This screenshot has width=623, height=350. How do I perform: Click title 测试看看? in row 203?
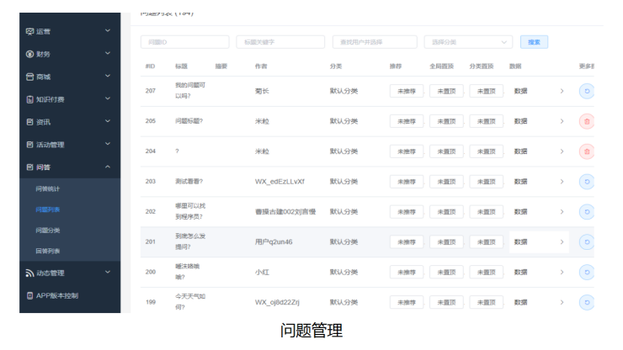pos(189,181)
